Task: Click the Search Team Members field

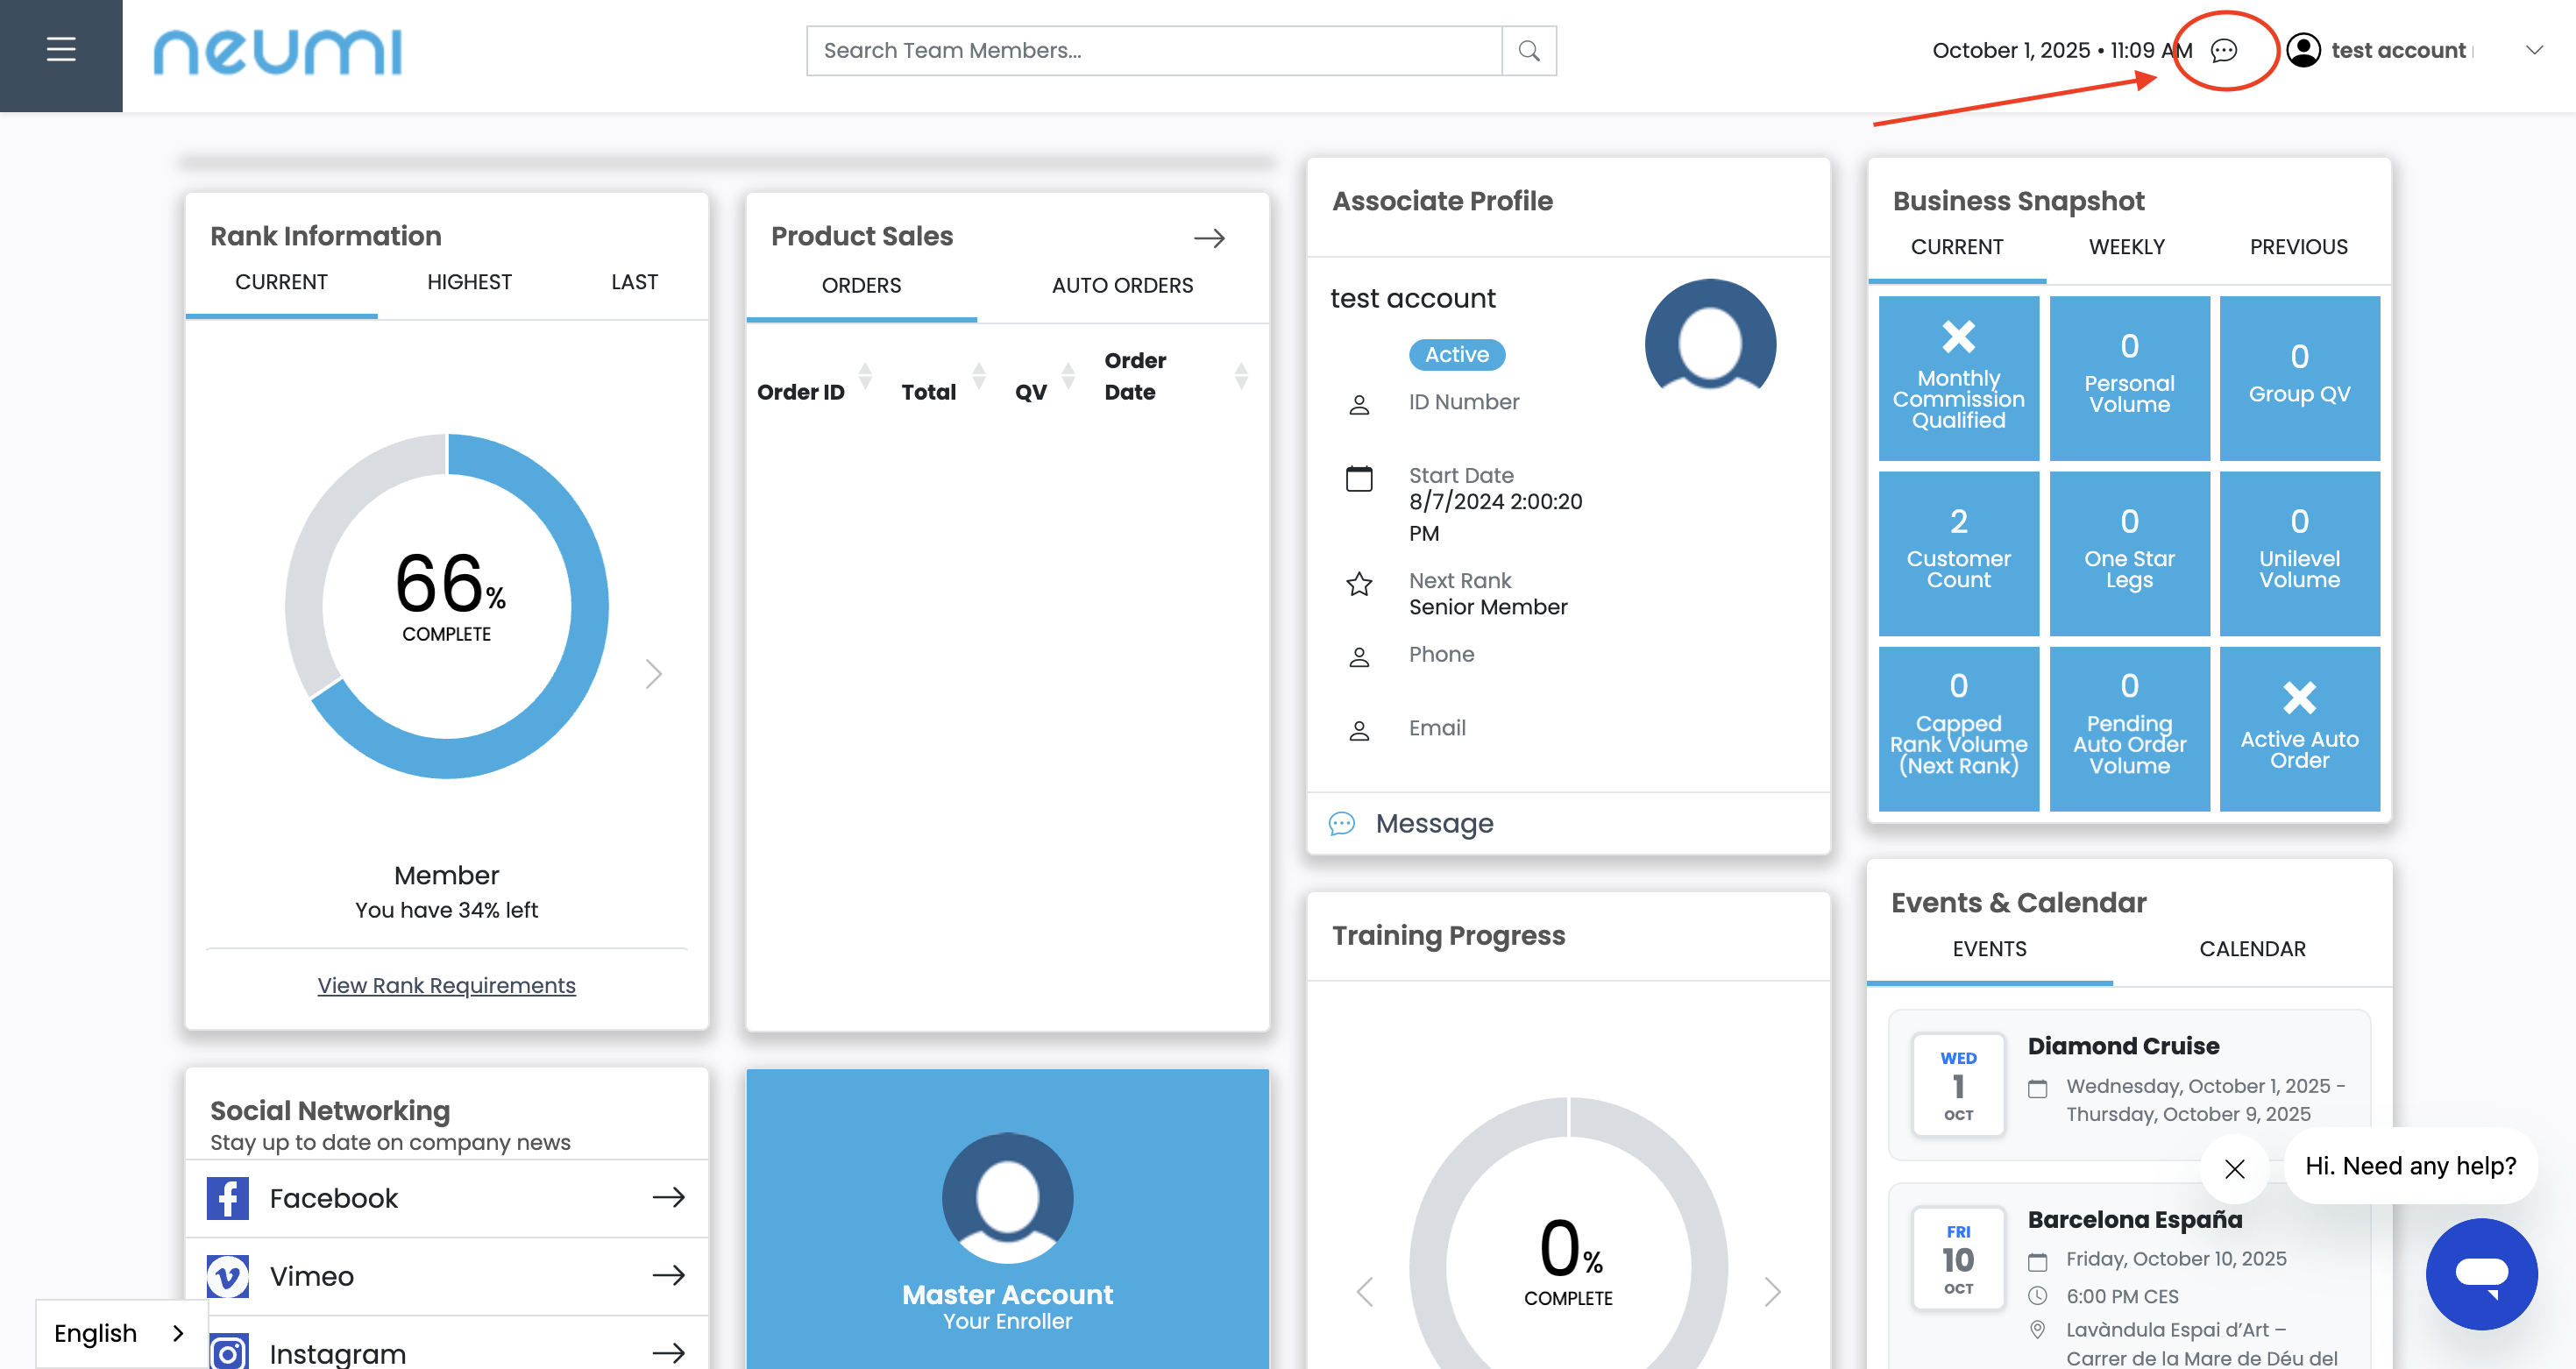Action: [x=1153, y=50]
